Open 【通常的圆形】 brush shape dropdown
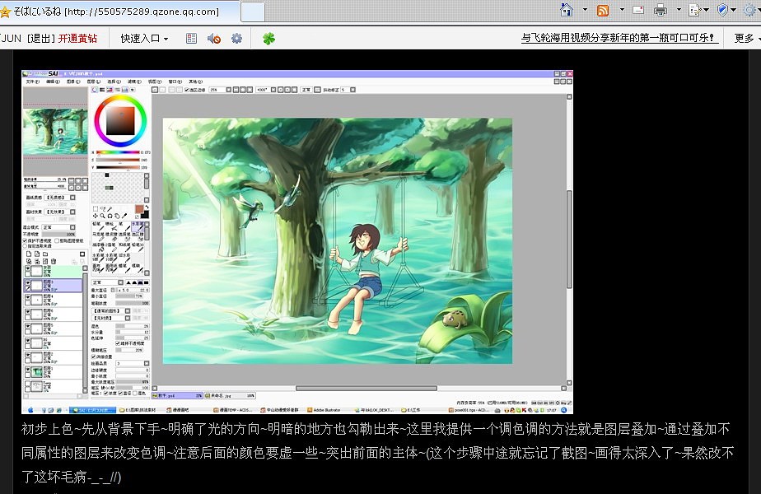 coord(111,310)
